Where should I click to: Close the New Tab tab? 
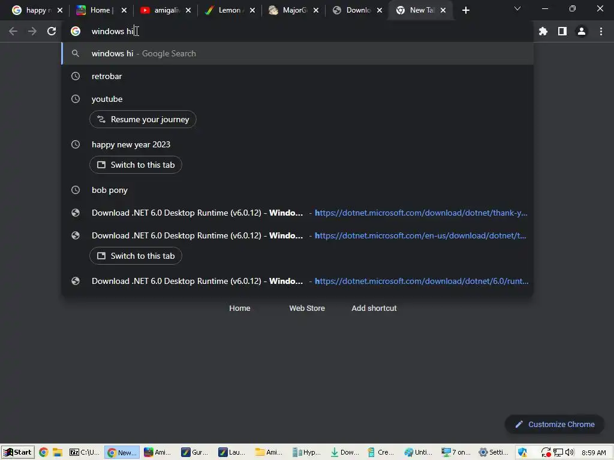443,10
